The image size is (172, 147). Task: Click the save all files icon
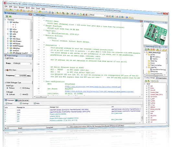[47, 12]
